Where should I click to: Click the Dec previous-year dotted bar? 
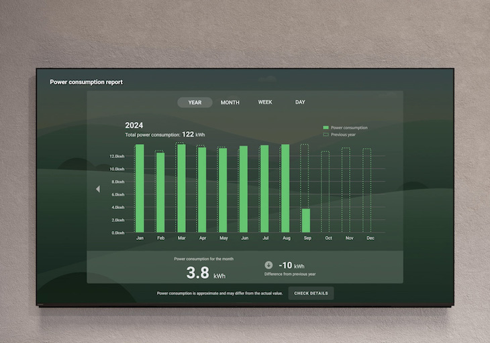pyautogui.click(x=367, y=190)
